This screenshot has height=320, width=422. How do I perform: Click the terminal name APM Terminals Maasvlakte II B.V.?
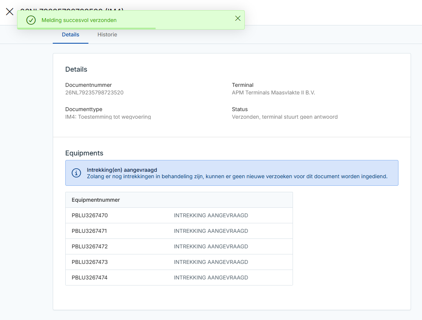[x=273, y=93]
